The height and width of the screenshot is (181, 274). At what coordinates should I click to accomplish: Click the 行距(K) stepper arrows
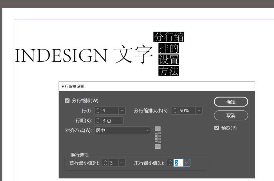98,121
